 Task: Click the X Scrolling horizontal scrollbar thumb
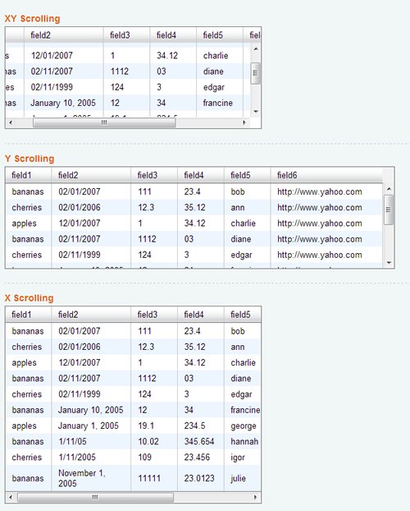[x=95, y=497]
